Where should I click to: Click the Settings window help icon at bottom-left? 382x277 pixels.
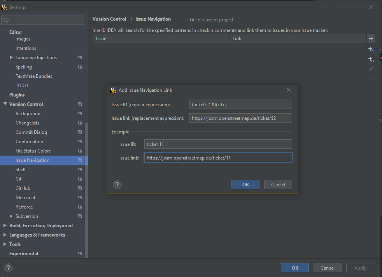pos(8,268)
